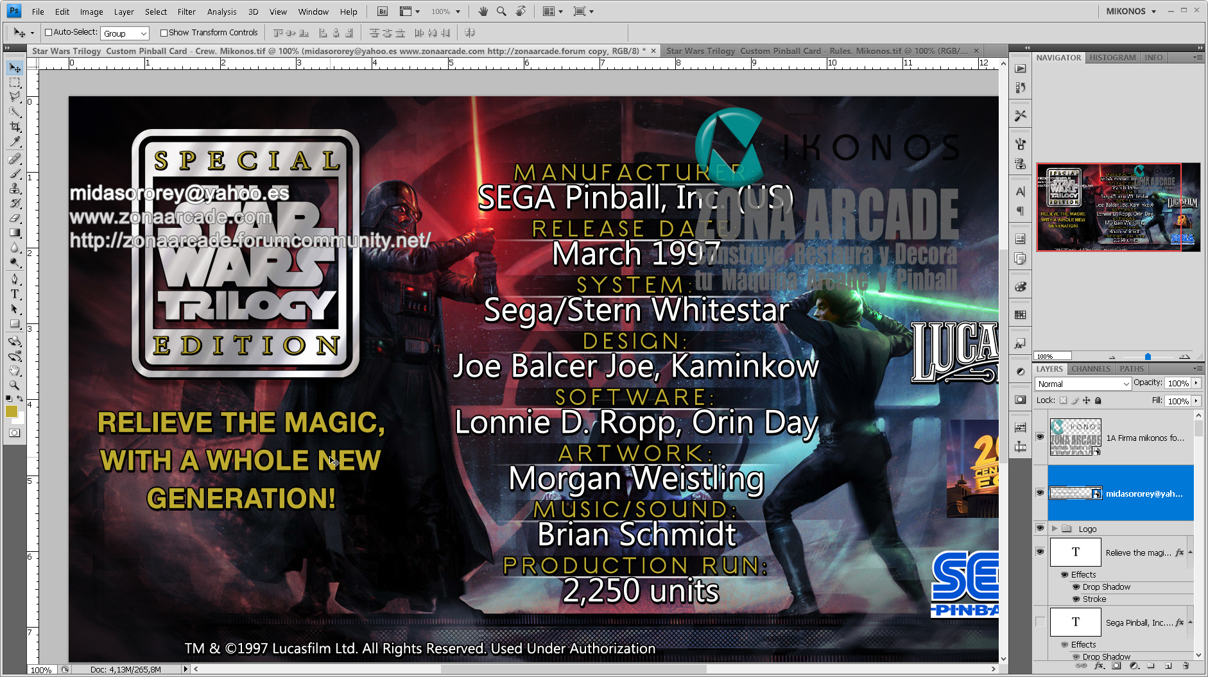The image size is (1208, 677).
Task: Open the Auto-Select Group dropdown
Action: pos(125,33)
